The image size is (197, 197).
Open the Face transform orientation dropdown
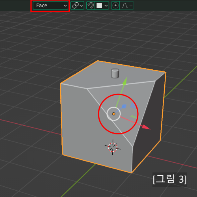tap(50, 6)
